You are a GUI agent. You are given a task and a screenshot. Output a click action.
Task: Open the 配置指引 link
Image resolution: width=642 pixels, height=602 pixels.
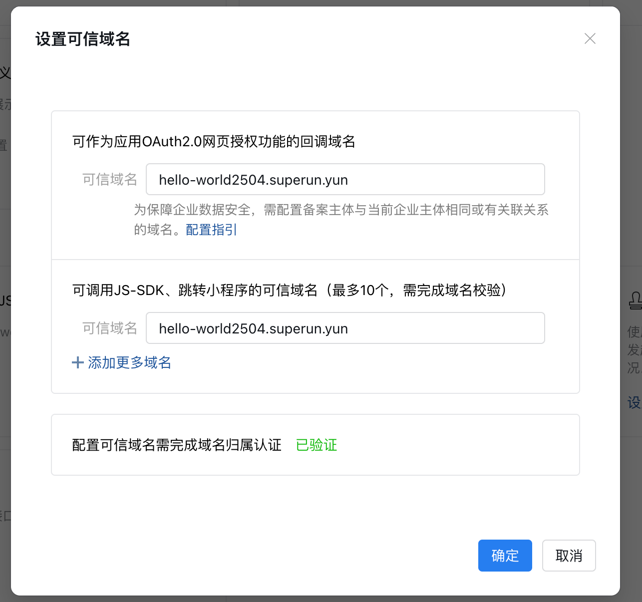211,230
